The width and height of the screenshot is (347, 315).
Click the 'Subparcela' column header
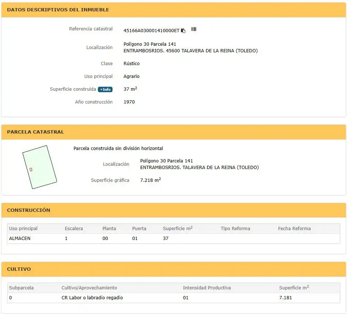point(21,288)
